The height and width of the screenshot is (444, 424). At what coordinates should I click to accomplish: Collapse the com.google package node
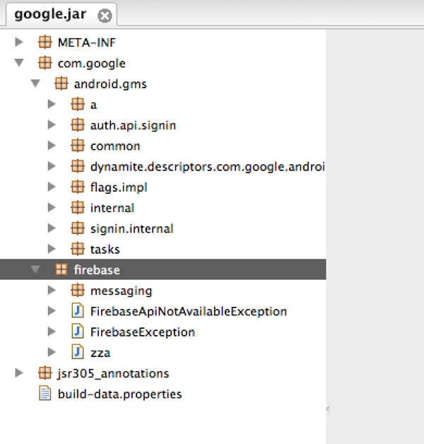tap(19, 63)
